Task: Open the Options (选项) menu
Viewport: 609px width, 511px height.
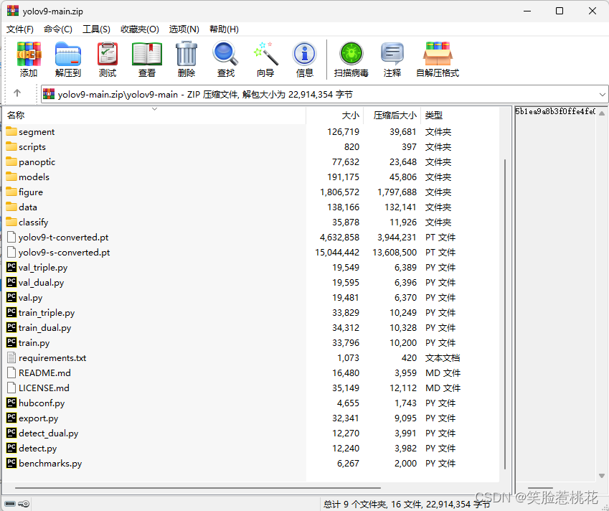Action: [184, 29]
